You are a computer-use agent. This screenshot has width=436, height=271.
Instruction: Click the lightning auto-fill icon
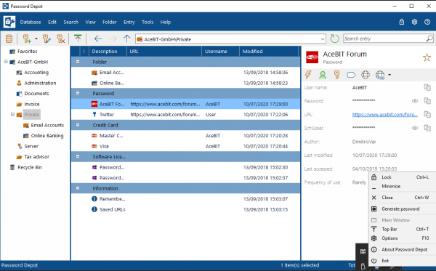pos(308,75)
